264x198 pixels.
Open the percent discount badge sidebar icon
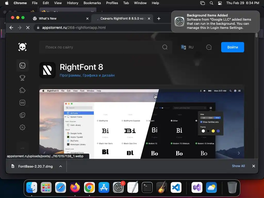(22, 127)
